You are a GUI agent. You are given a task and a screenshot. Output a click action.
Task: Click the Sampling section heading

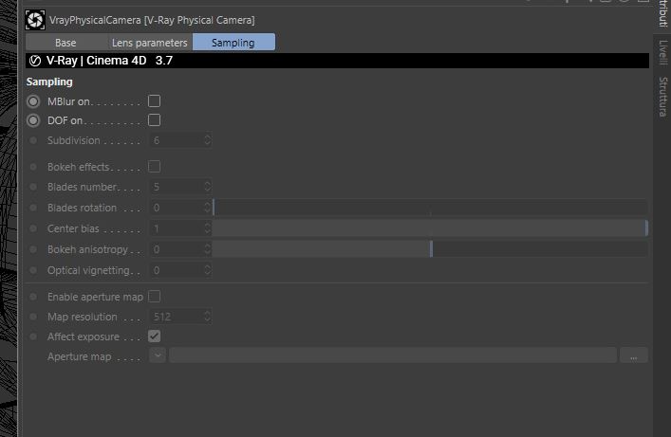tap(49, 82)
